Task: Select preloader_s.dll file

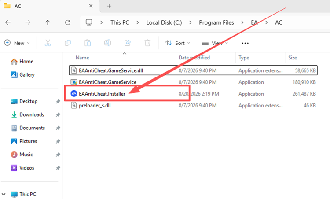Action: pyautogui.click(x=193, y=105)
